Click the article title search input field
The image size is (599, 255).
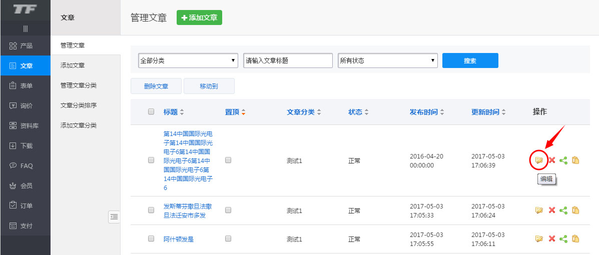pos(288,60)
